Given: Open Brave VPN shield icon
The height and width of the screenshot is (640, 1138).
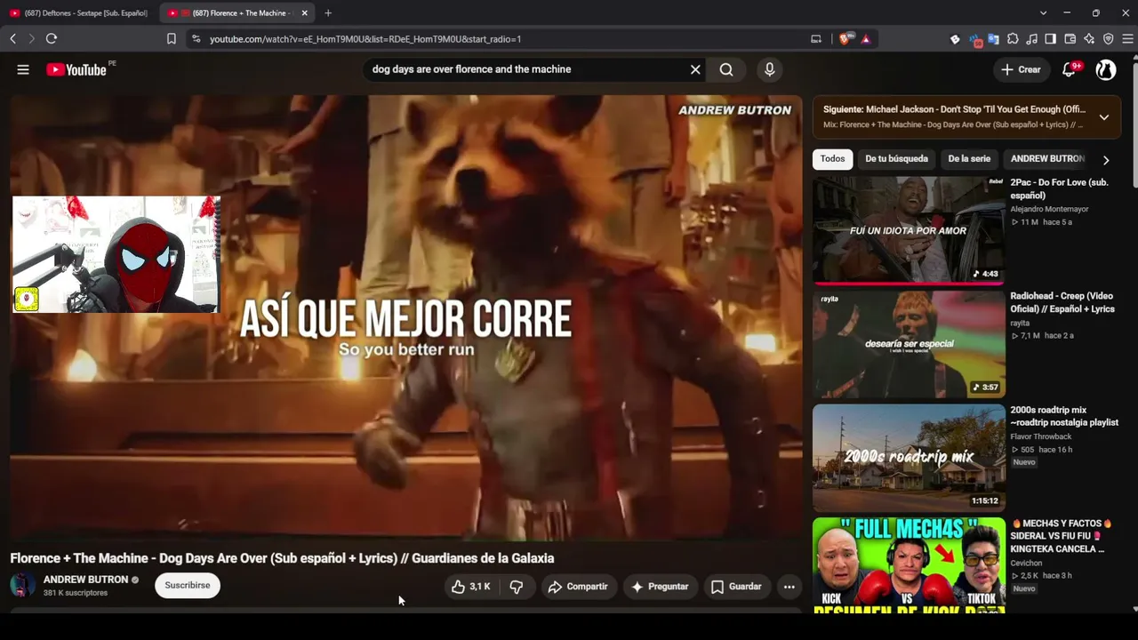Looking at the screenshot, I should click(1109, 39).
